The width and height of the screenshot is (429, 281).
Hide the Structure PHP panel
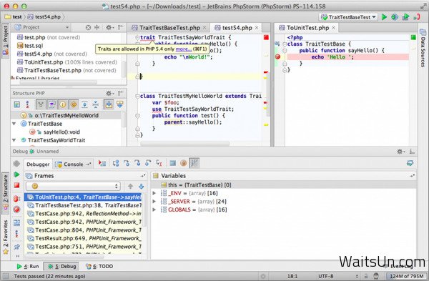click(x=121, y=93)
